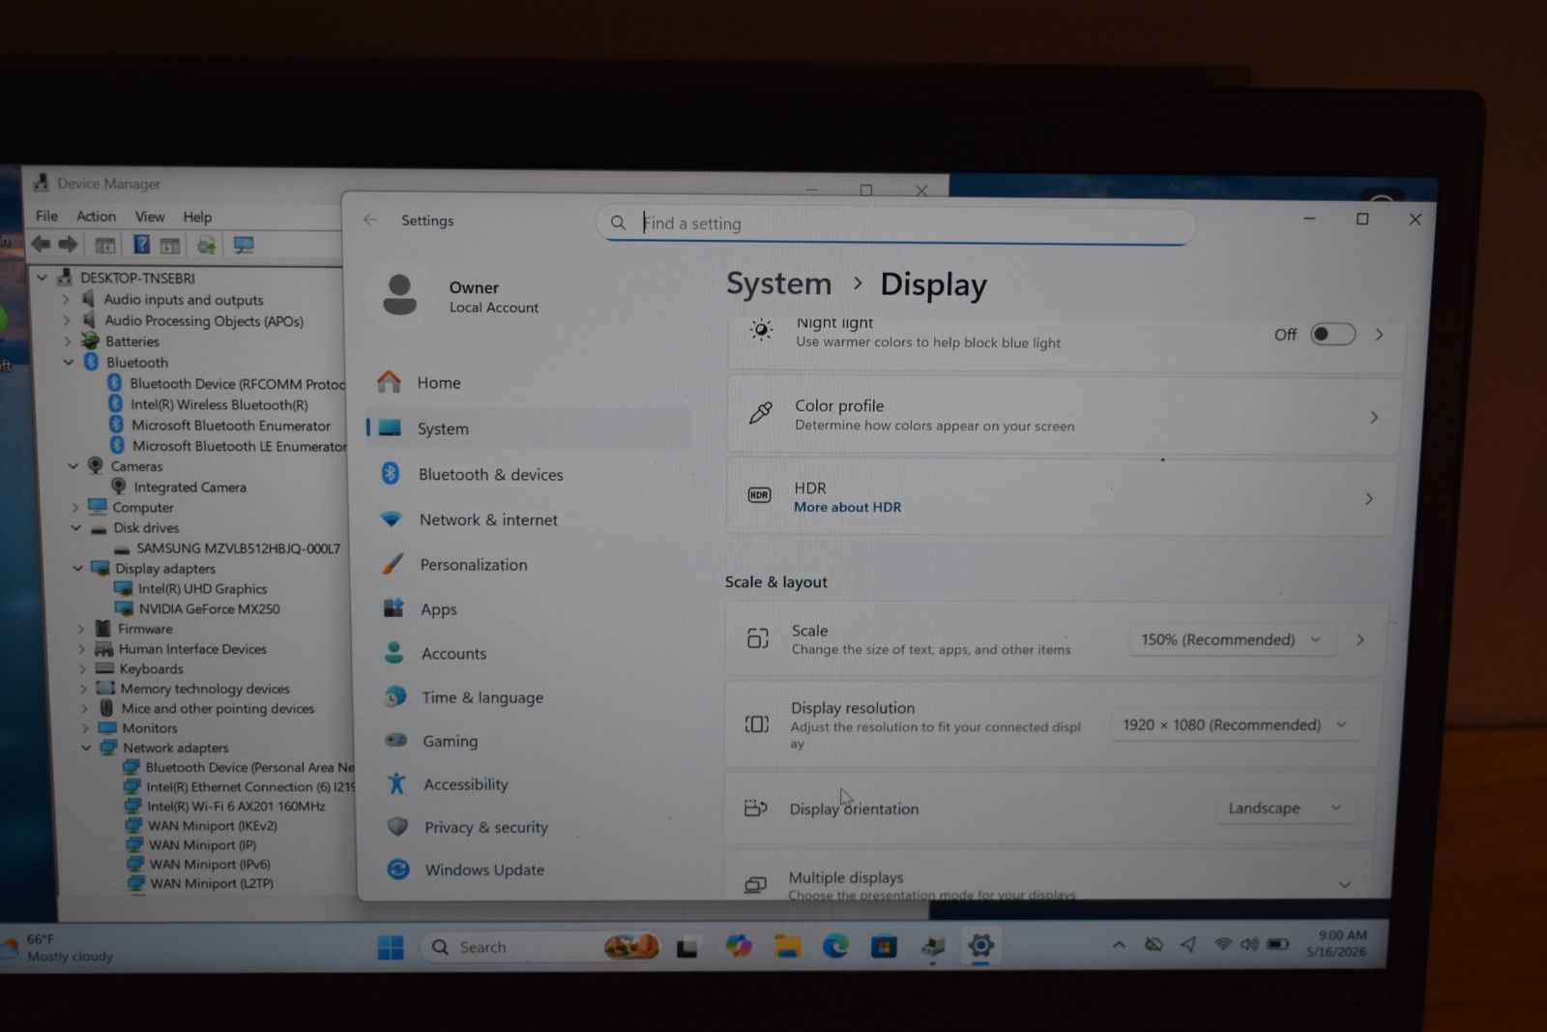Click the Privacy & security shield icon
The height and width of the screenshot is (1032, 1547).
tap(397, 826)
